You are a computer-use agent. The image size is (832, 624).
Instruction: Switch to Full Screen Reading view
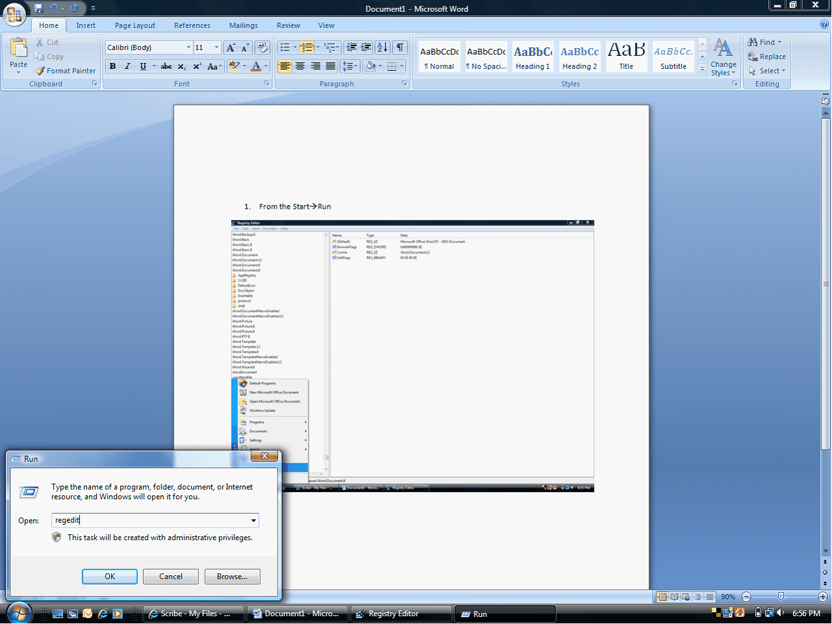tap(674, 597)
